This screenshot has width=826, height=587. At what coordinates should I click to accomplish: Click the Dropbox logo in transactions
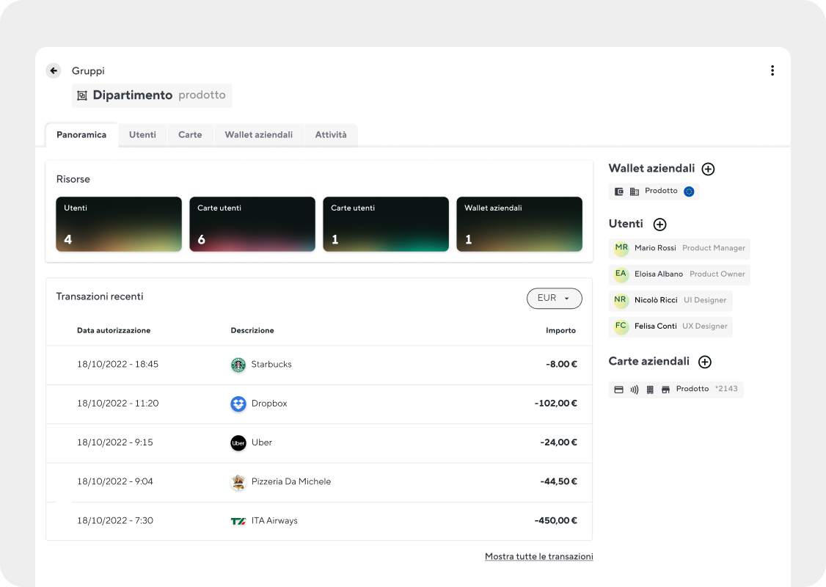pos(238,404)
